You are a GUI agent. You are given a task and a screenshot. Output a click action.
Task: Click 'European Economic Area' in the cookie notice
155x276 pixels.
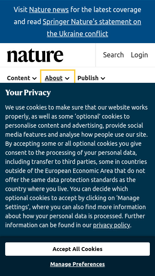pos(80,171)
